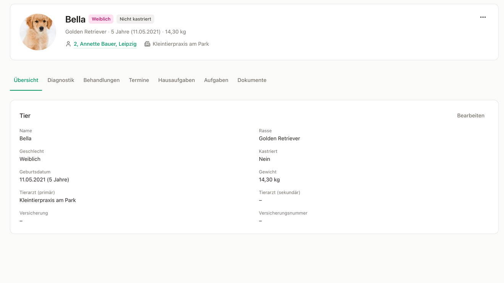Screen dimensions: 504x283
Task: Click Bearbeiten to edit the Tier card
Action: click(x=471, y=115)
